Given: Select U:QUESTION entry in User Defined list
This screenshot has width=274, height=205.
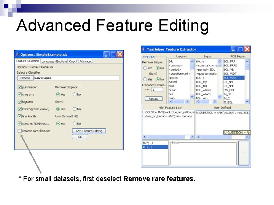Looking at the screenshot, I should coord(223,113).
